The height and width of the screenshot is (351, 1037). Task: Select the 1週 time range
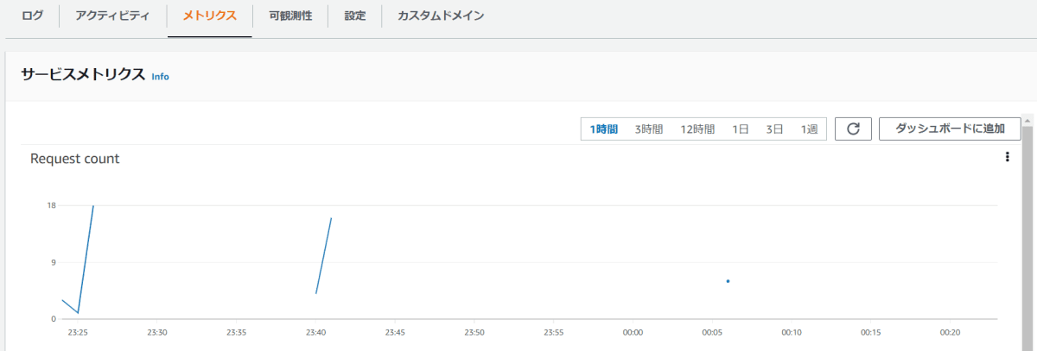[809, 129]
